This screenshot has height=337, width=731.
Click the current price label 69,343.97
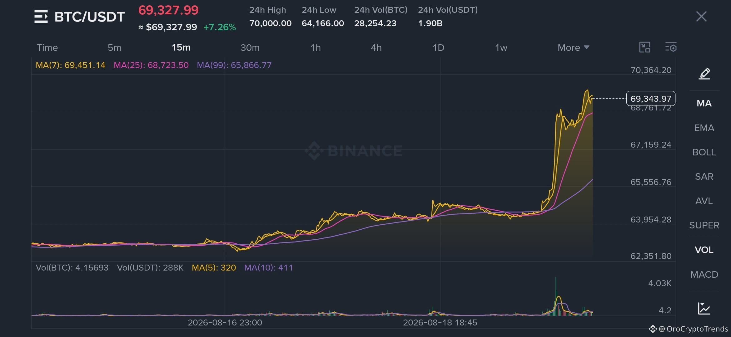(x=651, y=99)
